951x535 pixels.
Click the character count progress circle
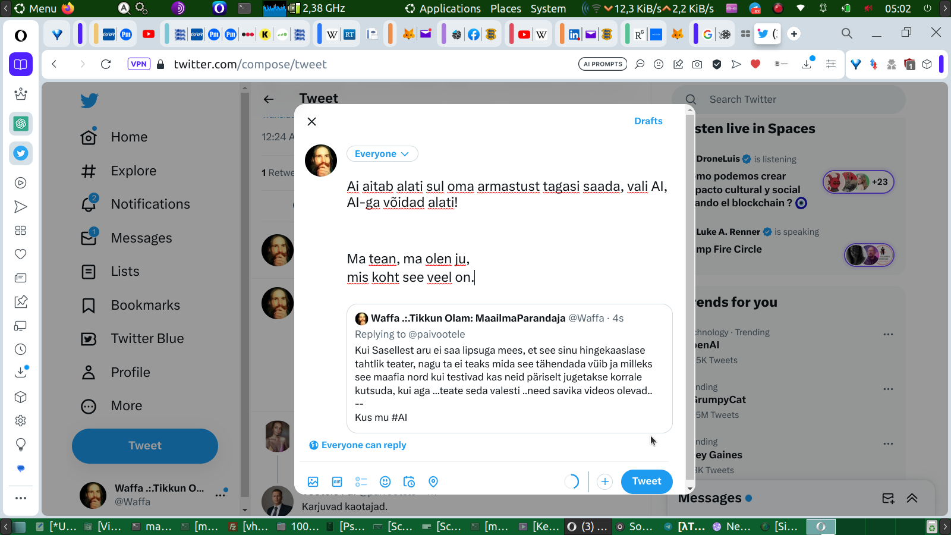(571, 481)
